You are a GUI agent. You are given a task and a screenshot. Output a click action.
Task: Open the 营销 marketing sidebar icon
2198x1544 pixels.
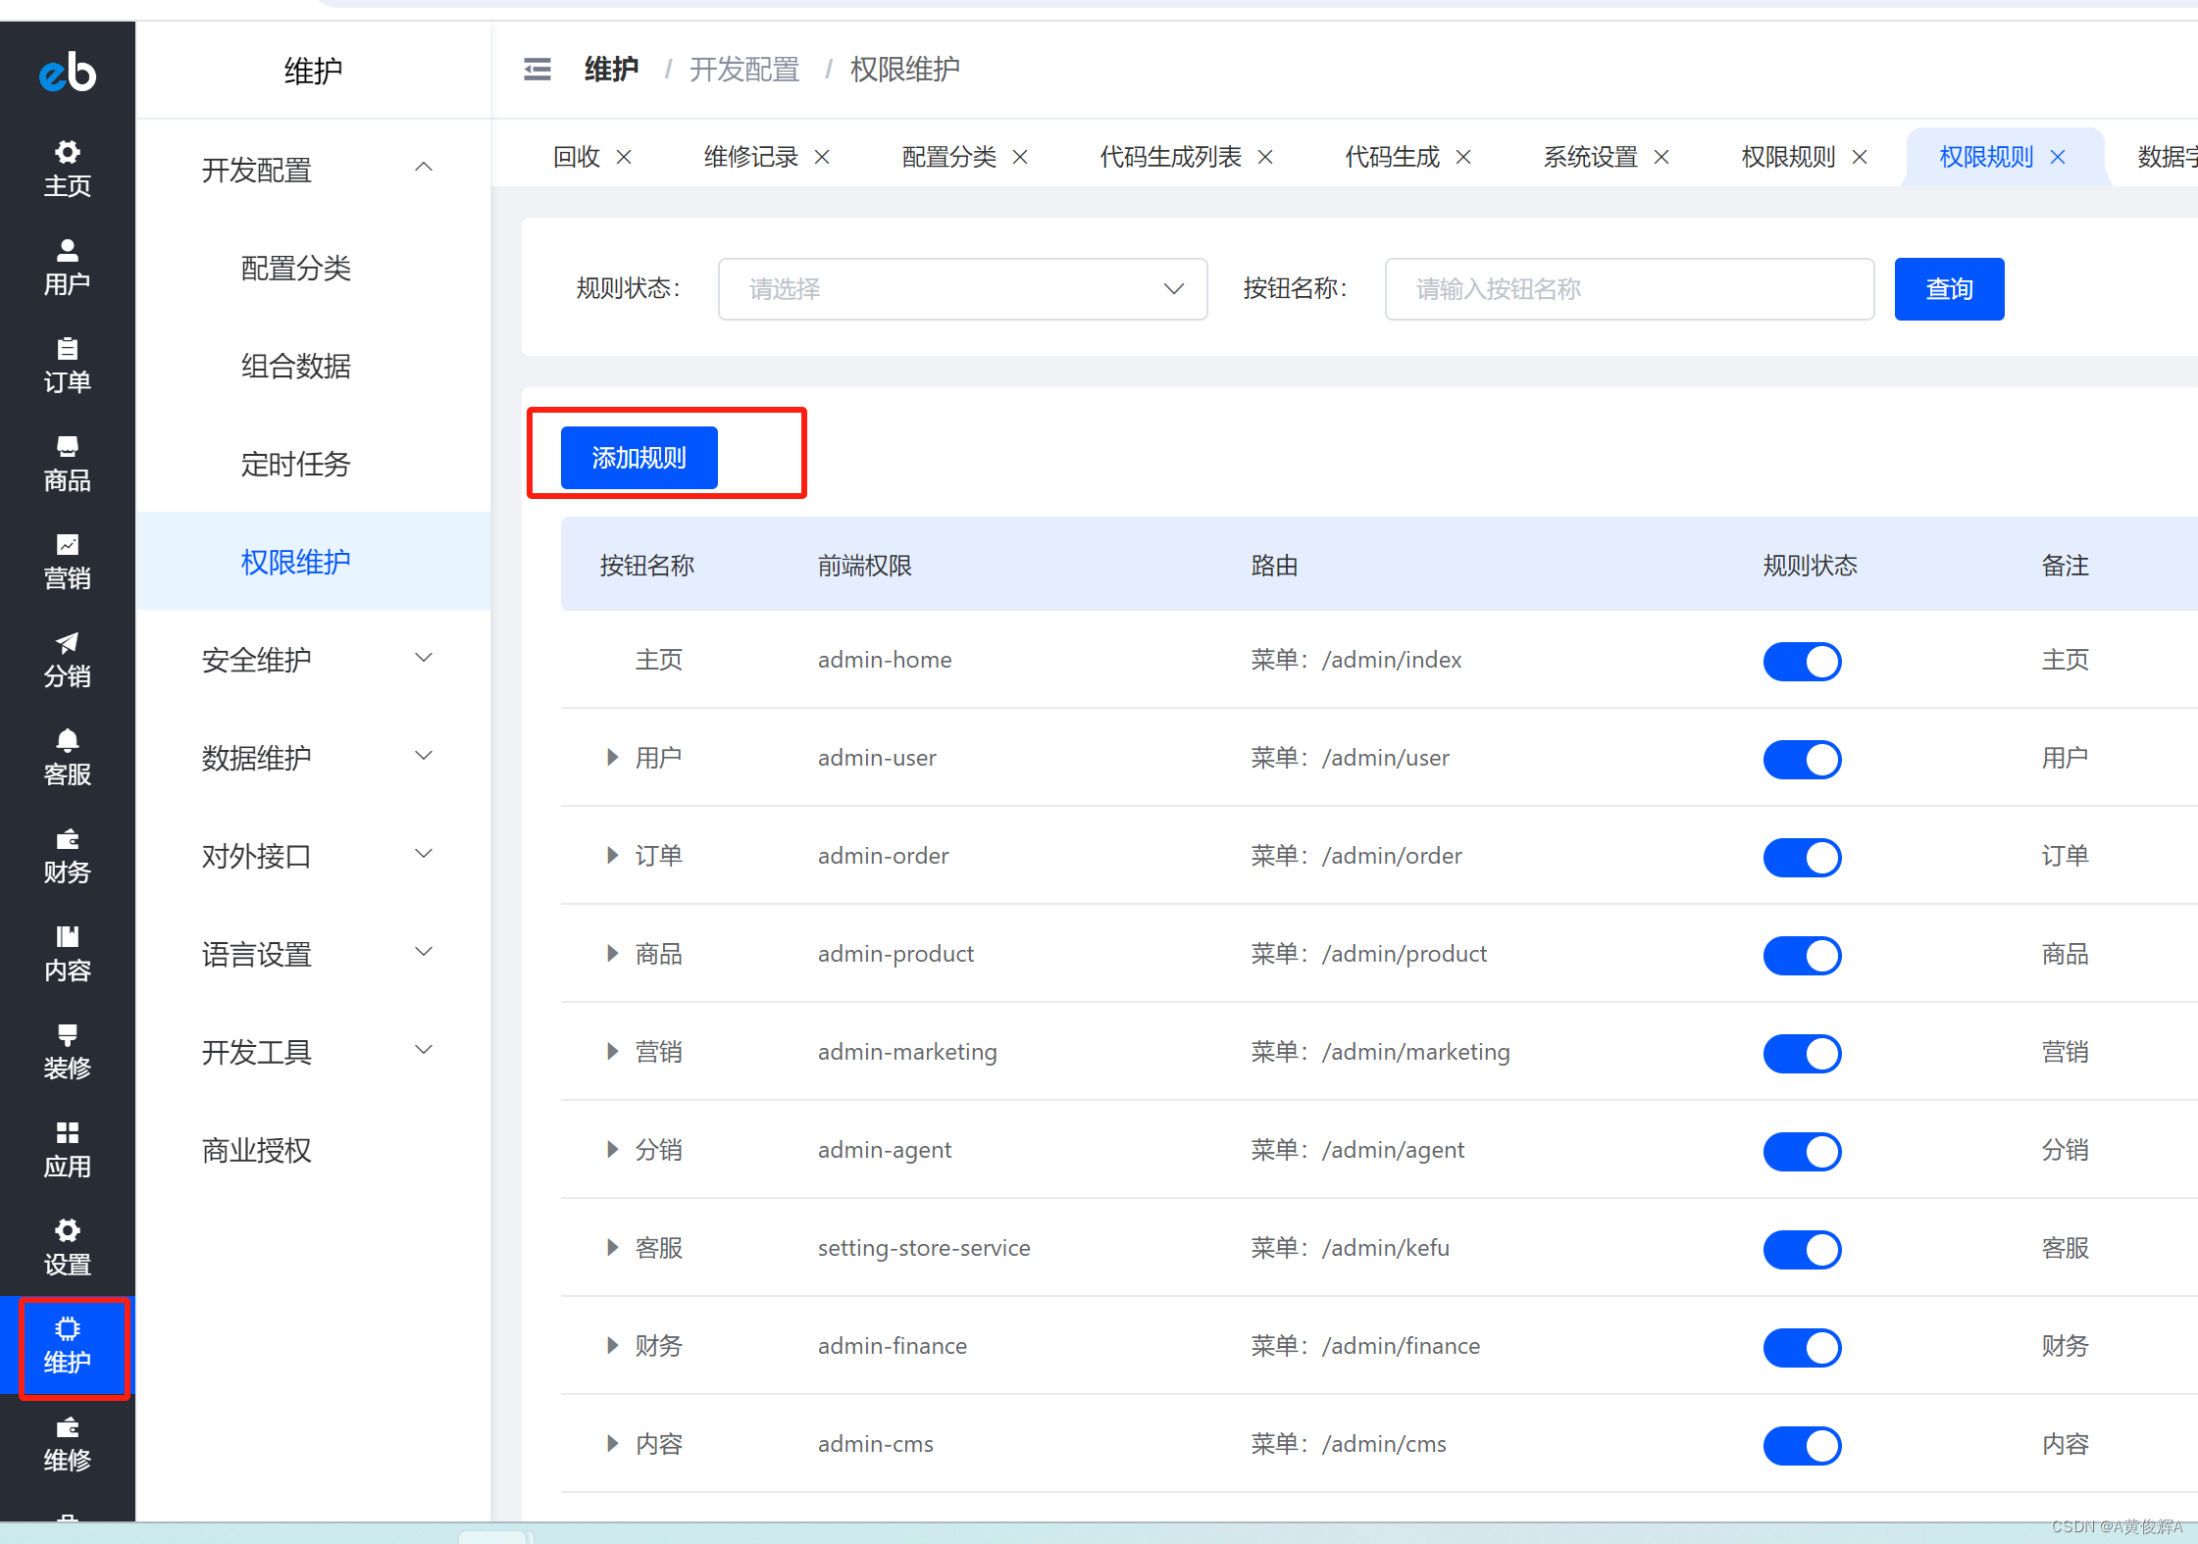pyautogui.click(x=68, y=561)
